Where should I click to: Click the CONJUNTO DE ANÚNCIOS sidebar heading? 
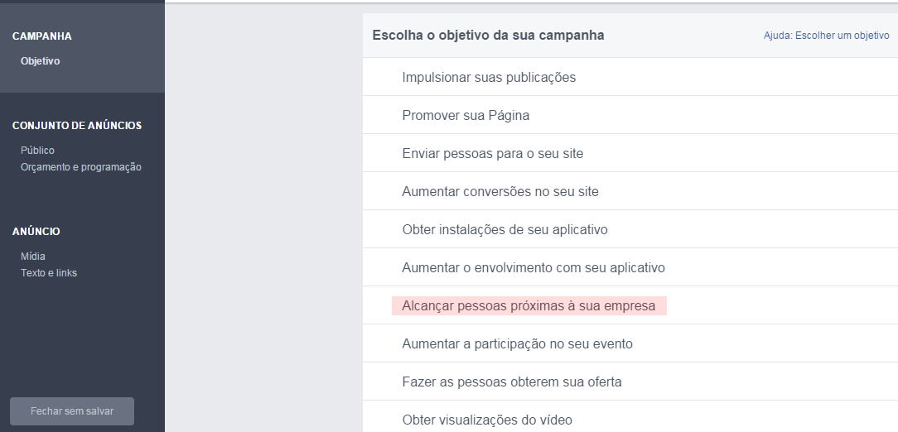coord(77,126)
